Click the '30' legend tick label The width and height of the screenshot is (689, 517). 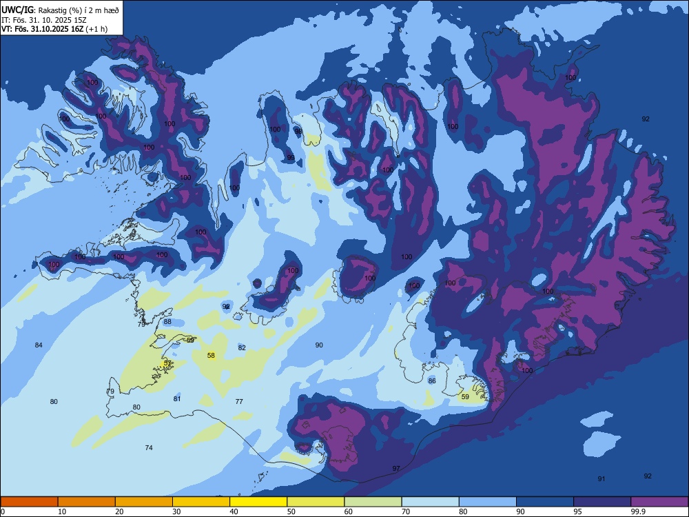click(x=176, y=511)
